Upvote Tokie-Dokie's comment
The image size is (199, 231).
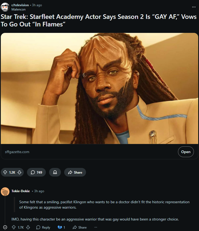click(x=14, y=227)
